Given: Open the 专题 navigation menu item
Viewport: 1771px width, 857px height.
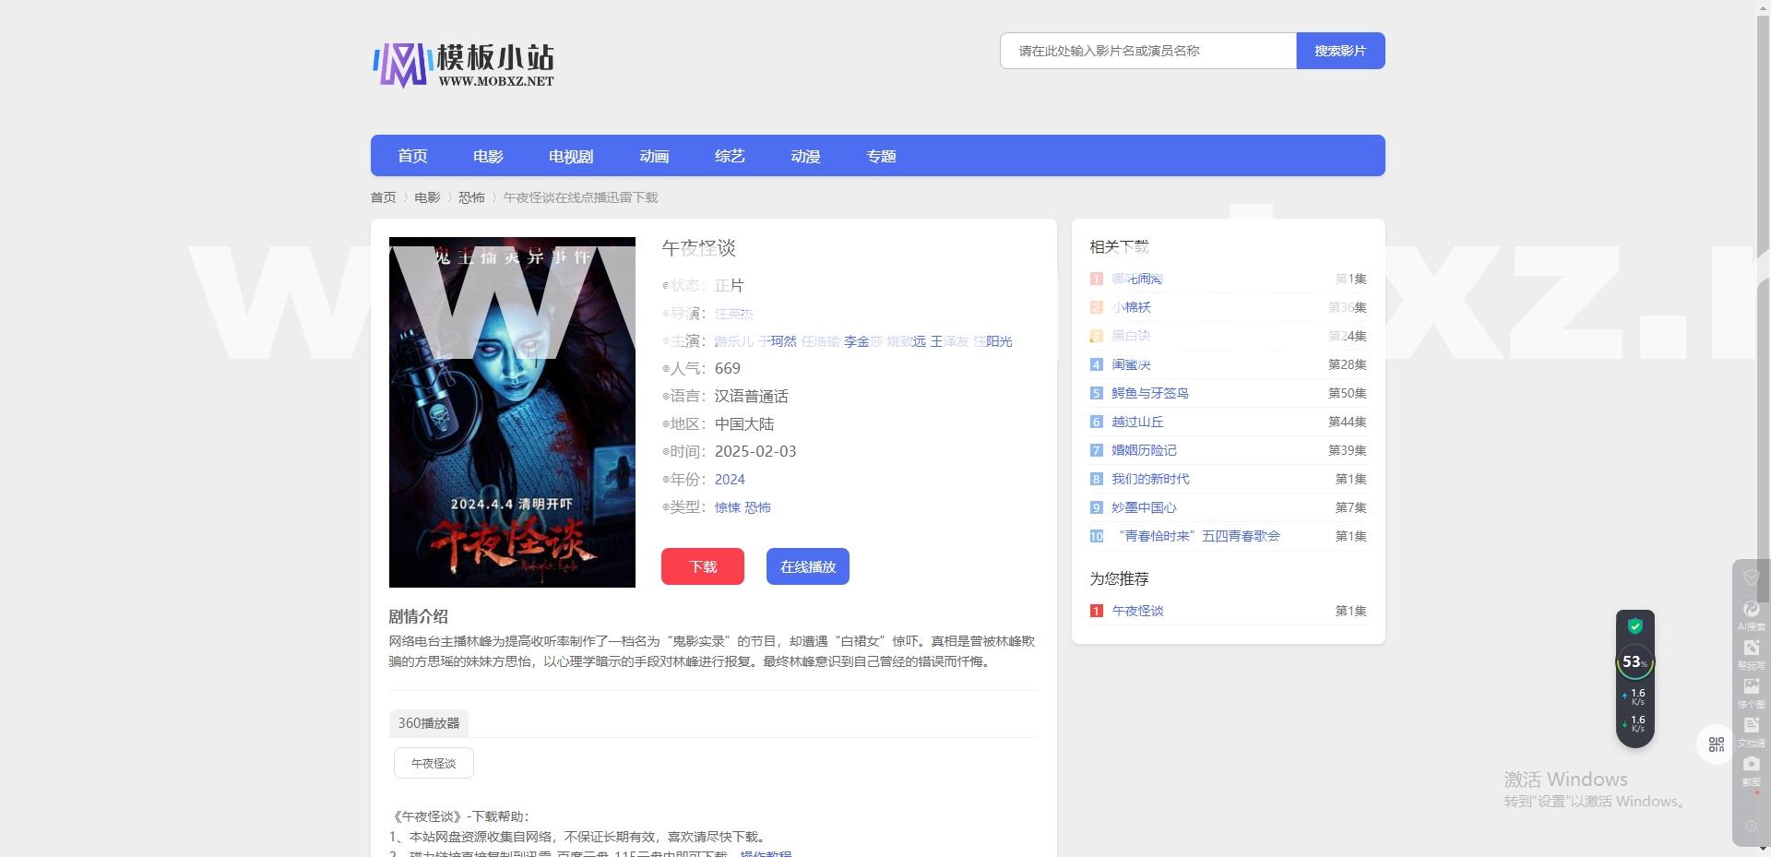Looking at the screenshot, I should click(x=881, y=156).
